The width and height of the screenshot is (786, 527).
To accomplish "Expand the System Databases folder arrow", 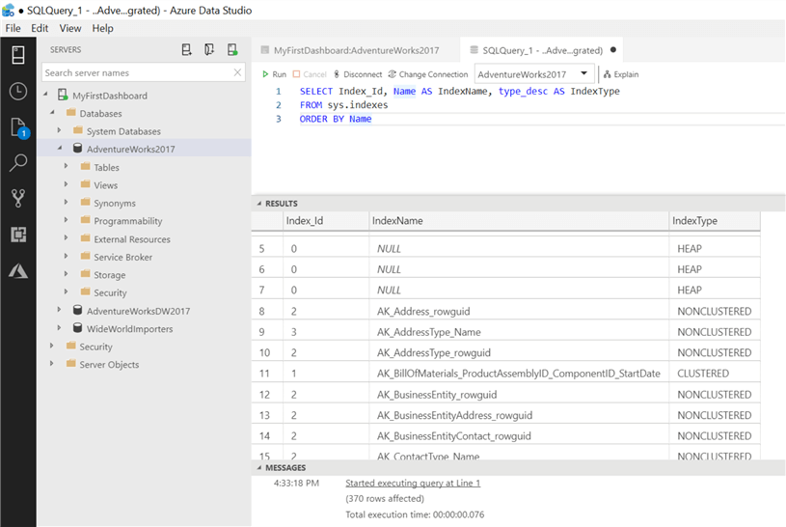I will [x=59, y=130].
